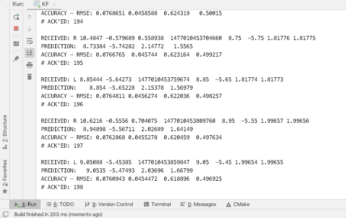Image resolution: width=346 pixels, height=218 pixels.
Task: Open the 0: Messages tool window
Action: (198, 204)
